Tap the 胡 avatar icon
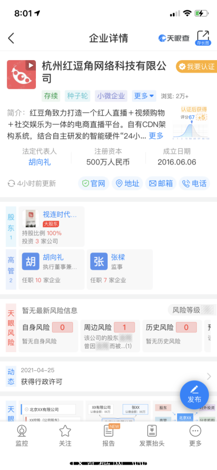This screenshot has width=217, height=470. tap(30, 262)
